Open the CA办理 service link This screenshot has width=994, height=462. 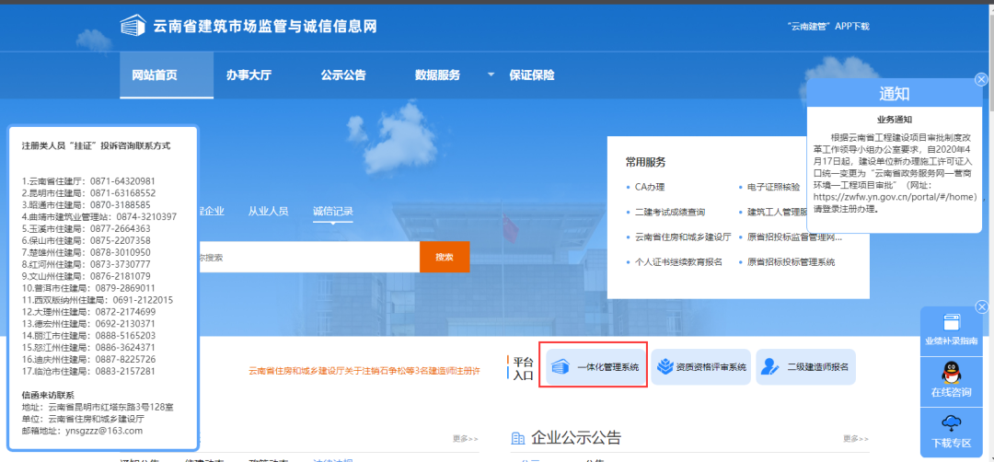(x=650, y=187)
